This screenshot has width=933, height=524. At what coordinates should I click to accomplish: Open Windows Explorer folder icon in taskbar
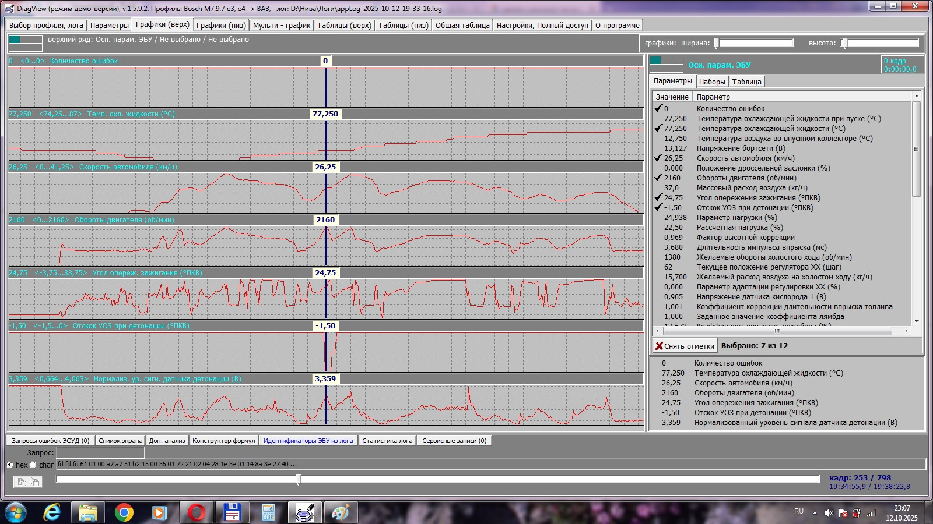[x=88, y=513]
